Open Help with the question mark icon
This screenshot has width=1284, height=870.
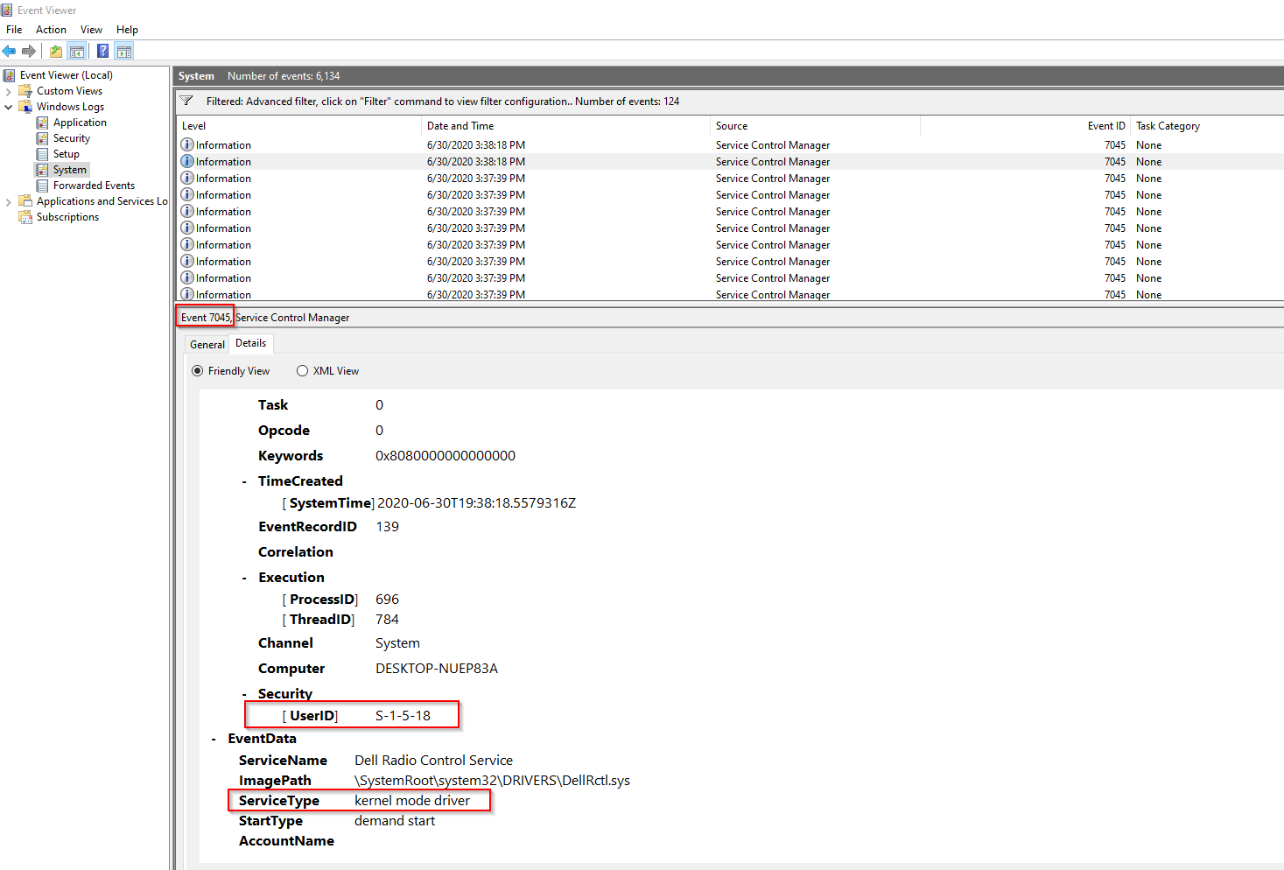point(102,51)
